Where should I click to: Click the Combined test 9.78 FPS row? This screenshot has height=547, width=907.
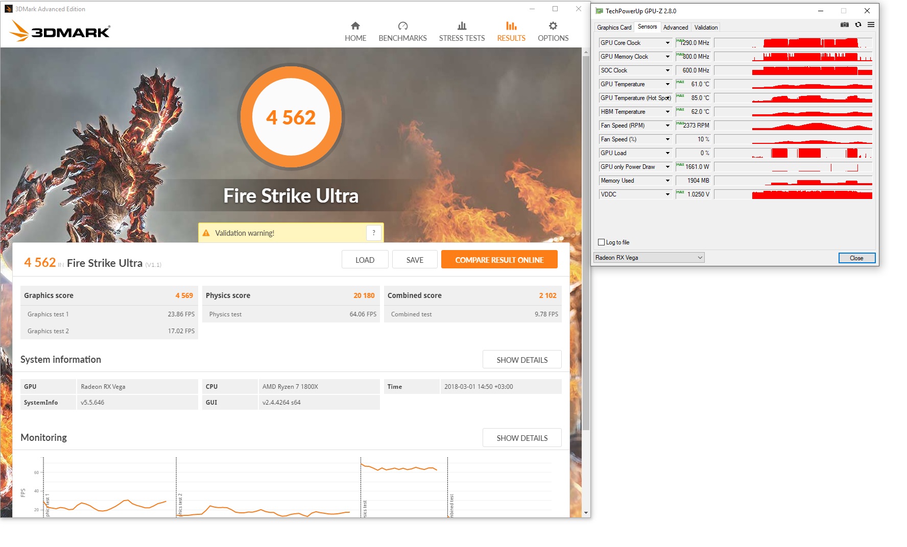[473, 314]
